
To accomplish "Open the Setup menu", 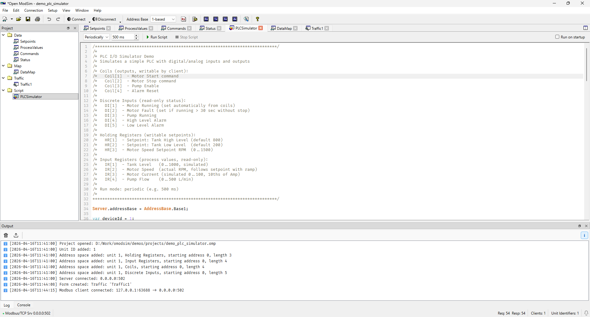I will (x=53, y=10).
